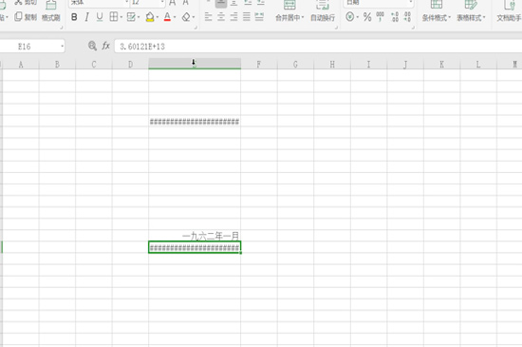The height and width of the screenshot is (347, 522).
Task: Align cell text to the left
Action: [x=209, y=17]
